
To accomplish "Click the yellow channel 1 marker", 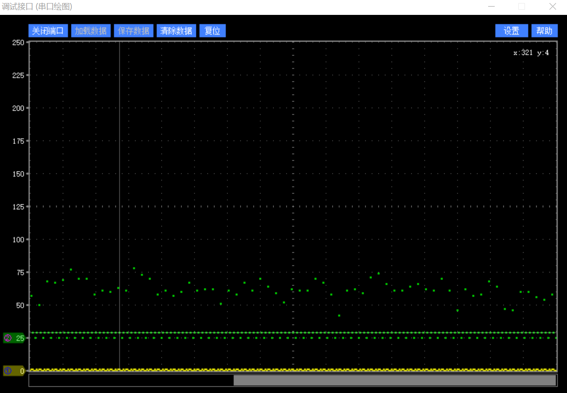I will (13, 371).
